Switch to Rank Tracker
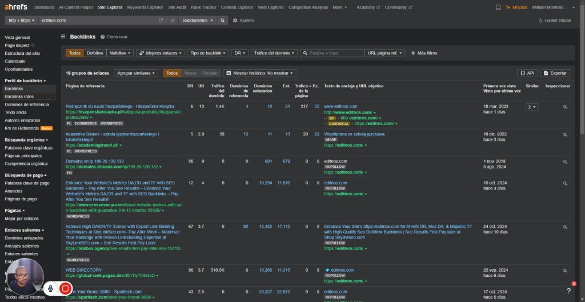This screenshot has height=302, width=585. [x=203, y=7]
